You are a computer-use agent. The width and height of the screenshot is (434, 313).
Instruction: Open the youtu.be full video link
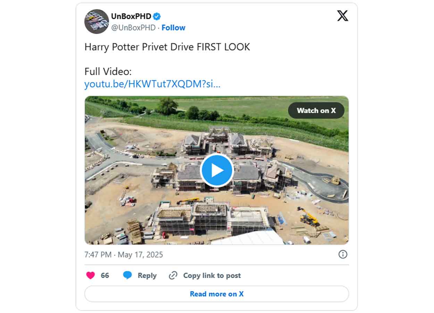(x=152, y=84)
